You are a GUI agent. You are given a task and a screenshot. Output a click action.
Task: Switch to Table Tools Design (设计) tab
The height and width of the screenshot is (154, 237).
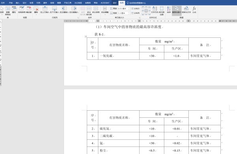pyautogui.click(x=115, y=3)
